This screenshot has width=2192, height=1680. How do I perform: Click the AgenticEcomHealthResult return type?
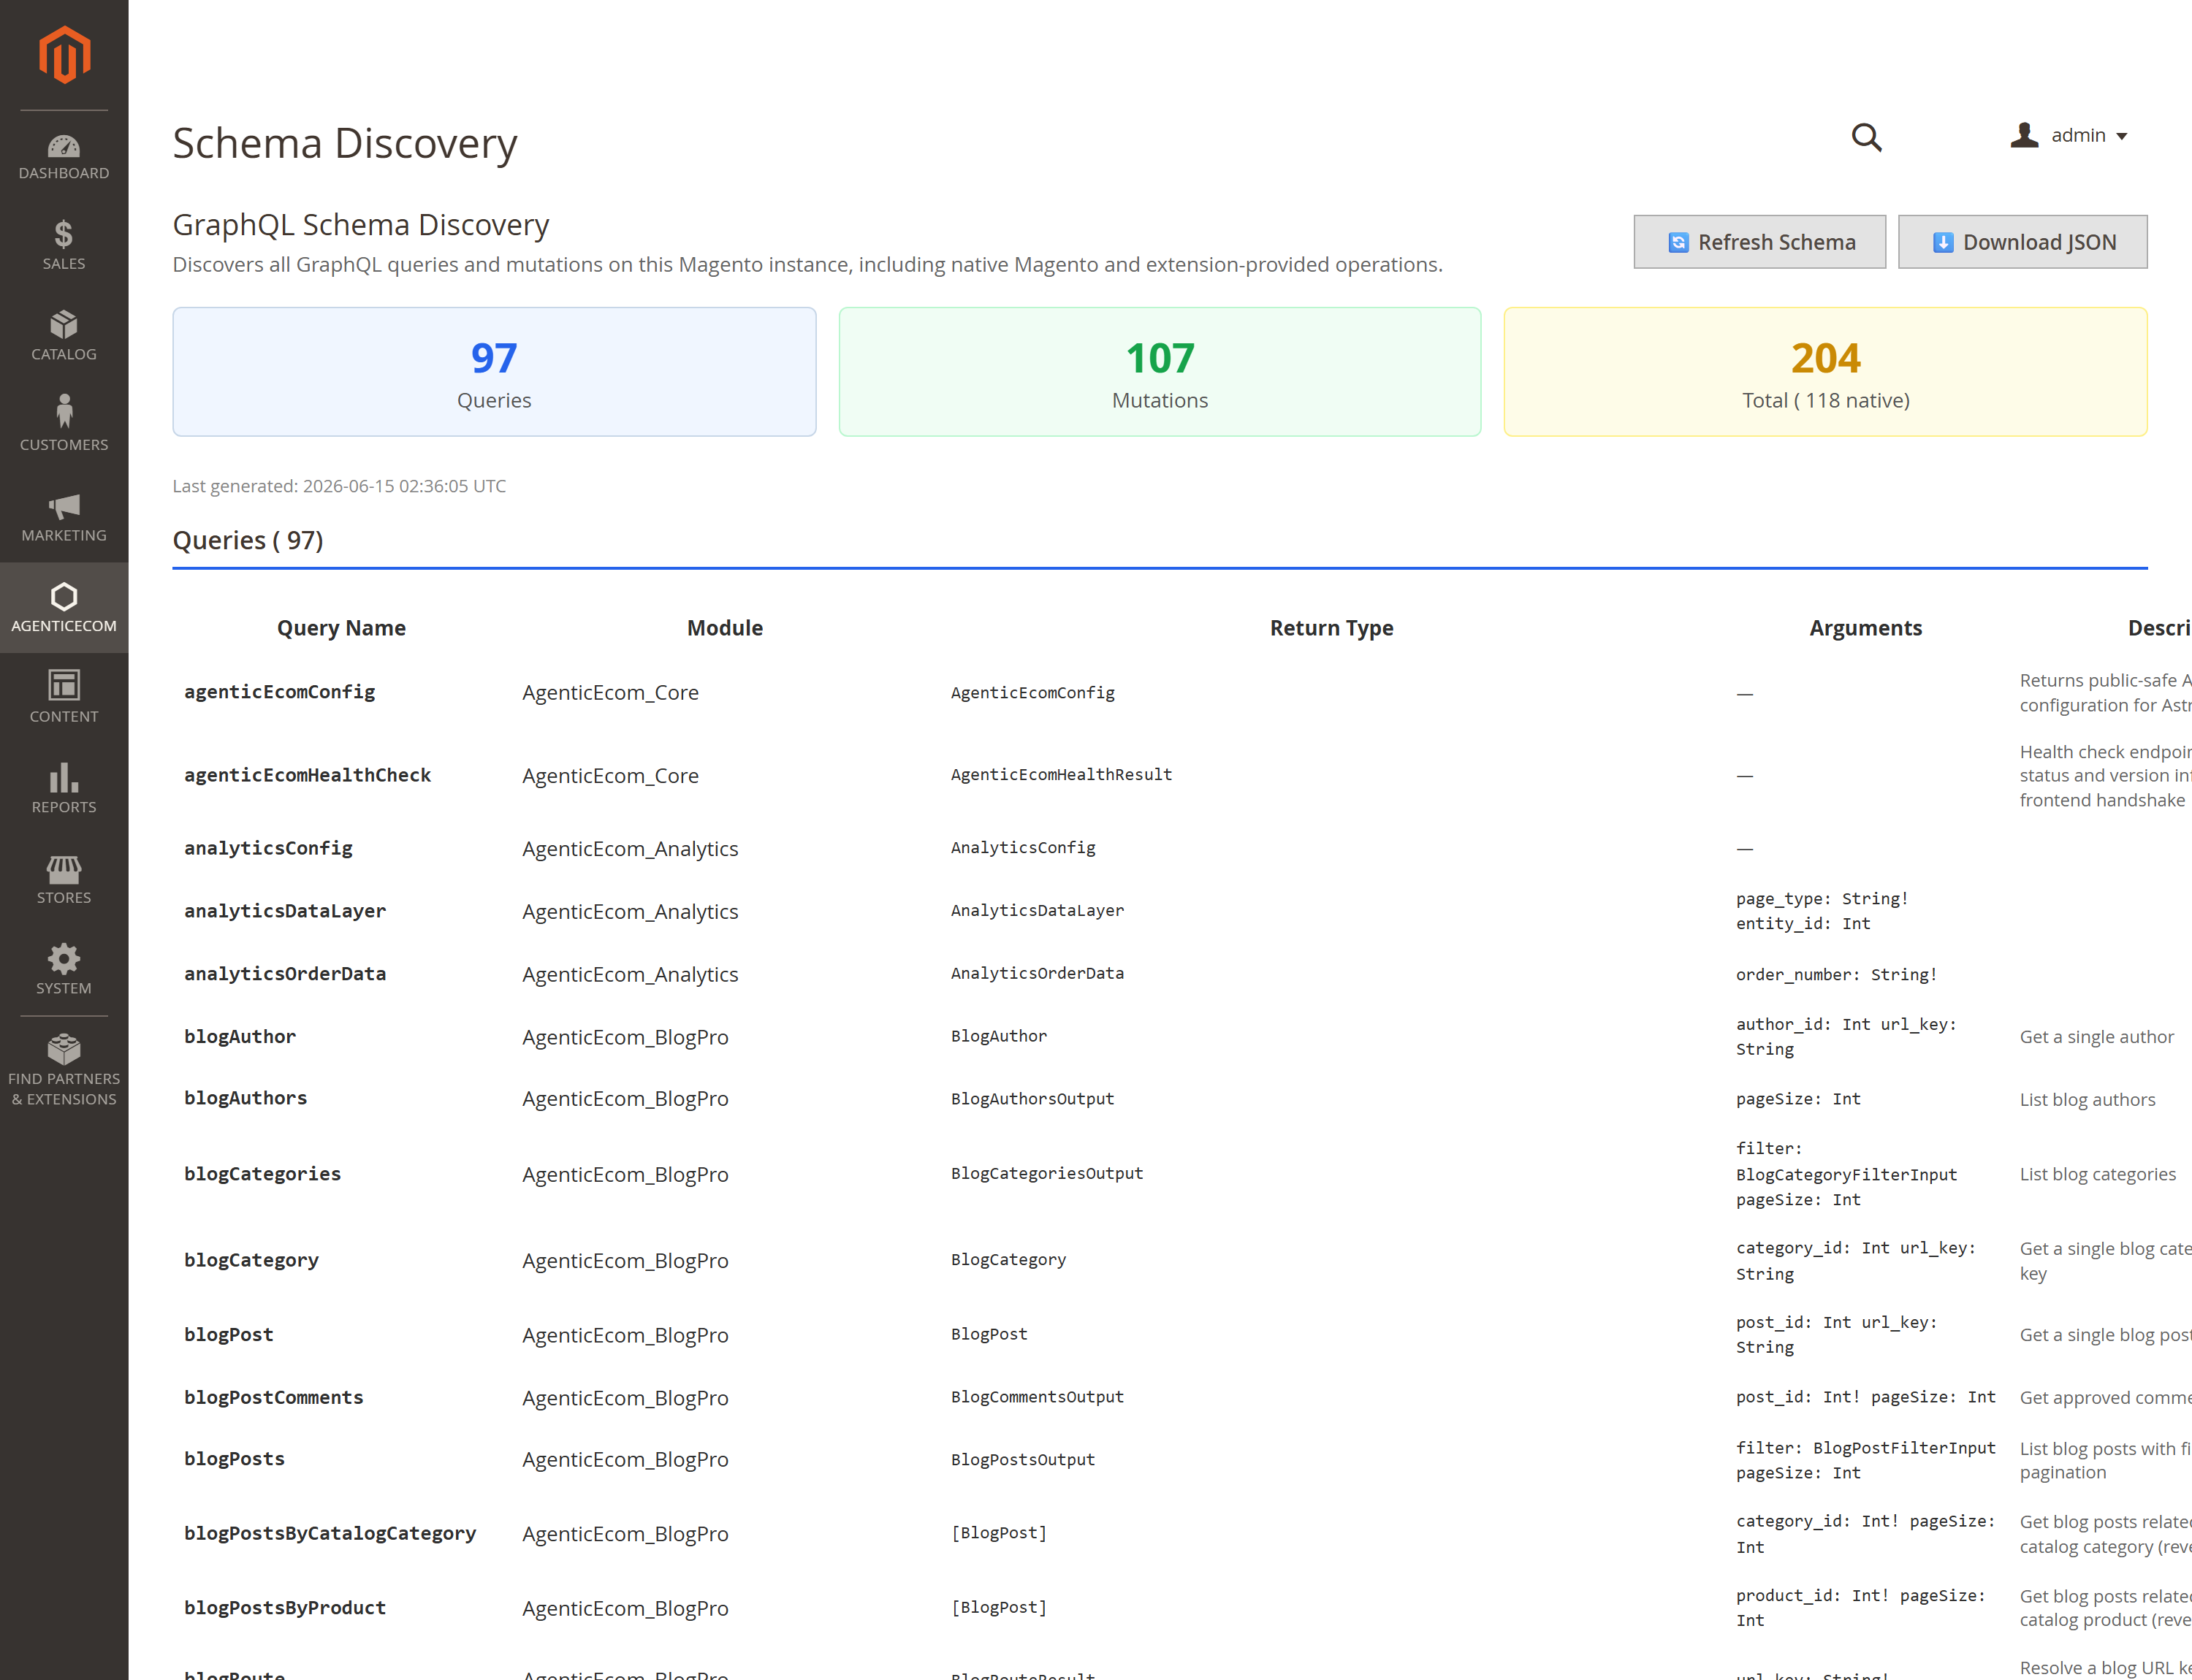point(1060,775)
